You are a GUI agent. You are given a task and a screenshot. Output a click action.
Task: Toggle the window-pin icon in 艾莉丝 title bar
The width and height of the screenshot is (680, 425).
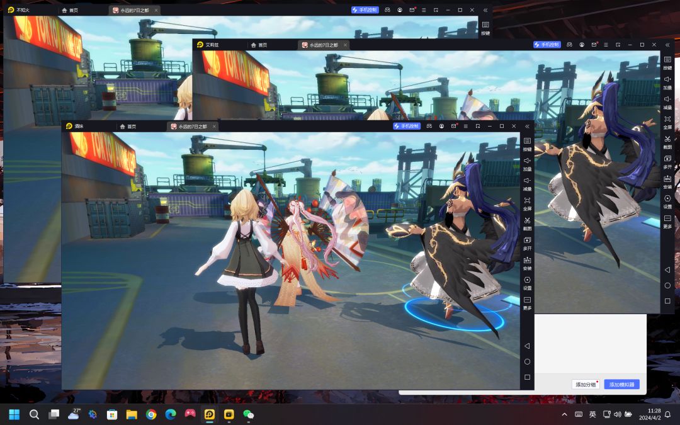(618, 45)
